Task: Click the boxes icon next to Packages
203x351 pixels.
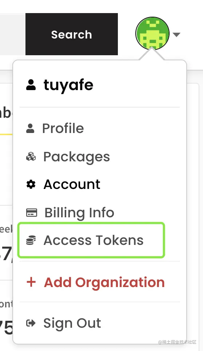Action: tap(31, 157)
